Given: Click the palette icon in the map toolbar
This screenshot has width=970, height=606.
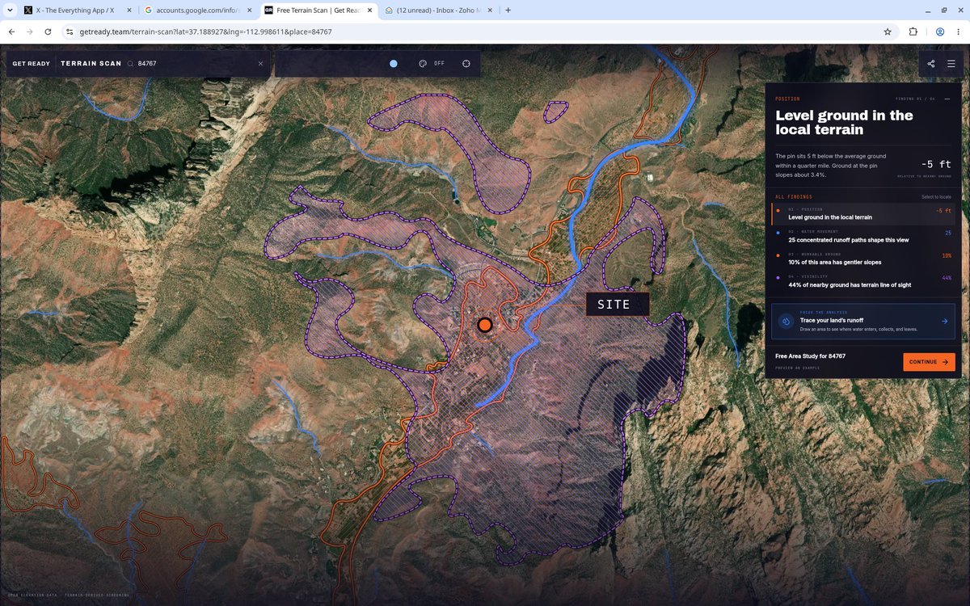Looking at the screenshot, I should point(423,63).
